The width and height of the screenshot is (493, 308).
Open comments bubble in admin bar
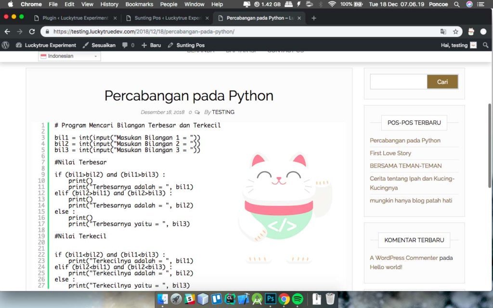[128, 45]
